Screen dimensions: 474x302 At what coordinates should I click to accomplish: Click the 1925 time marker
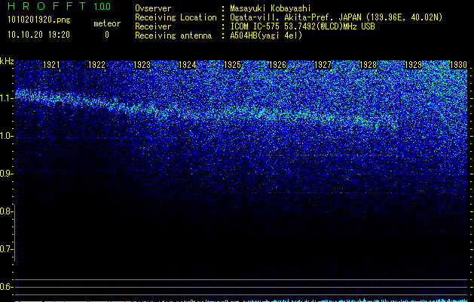coord(232,65)
